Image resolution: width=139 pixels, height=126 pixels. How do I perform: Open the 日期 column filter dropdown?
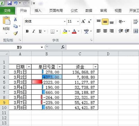pos(29,67)
